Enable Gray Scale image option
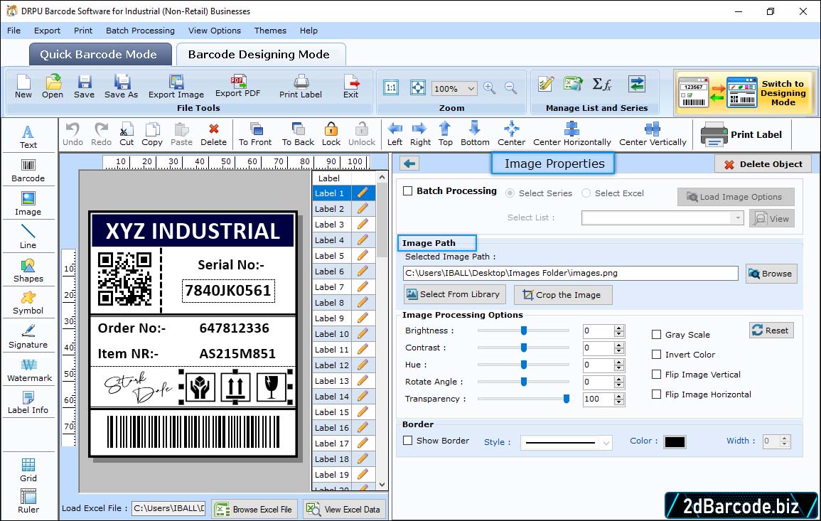821x521 pixels. [656, 335]
